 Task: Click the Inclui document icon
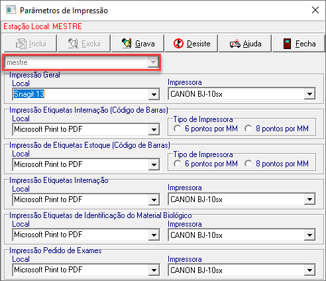(21, 44)
